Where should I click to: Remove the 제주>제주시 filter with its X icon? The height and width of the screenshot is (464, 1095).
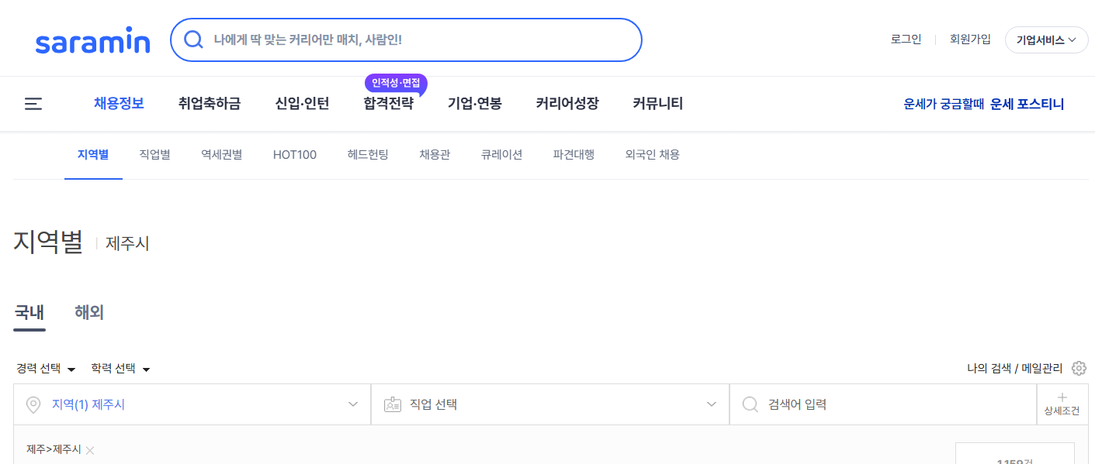click(x=90, y=450)
